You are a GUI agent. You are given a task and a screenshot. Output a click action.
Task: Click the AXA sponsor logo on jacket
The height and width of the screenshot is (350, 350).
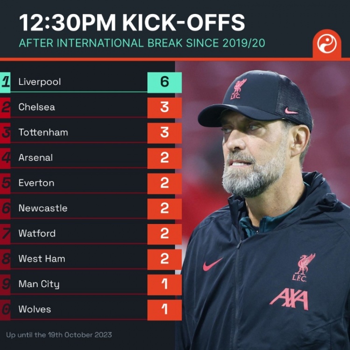(x=289, y=299)
